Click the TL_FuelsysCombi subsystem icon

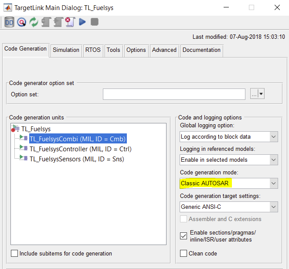(x=24, y=137)
